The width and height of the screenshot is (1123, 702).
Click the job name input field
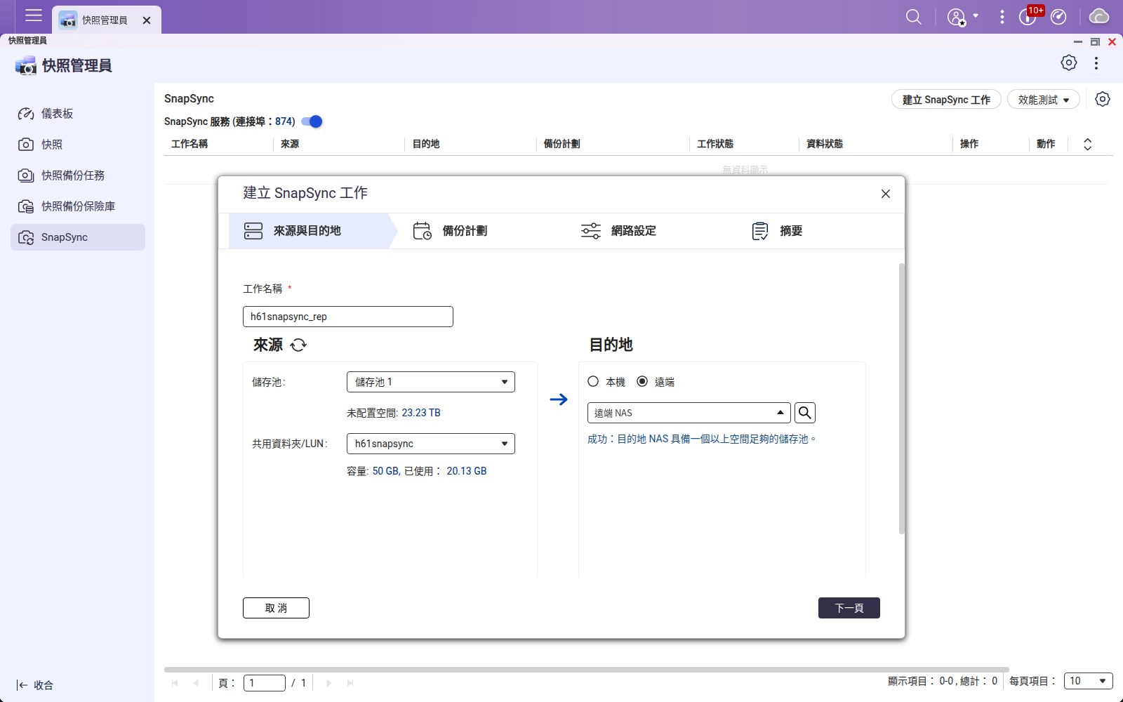(x=348, y=317)
